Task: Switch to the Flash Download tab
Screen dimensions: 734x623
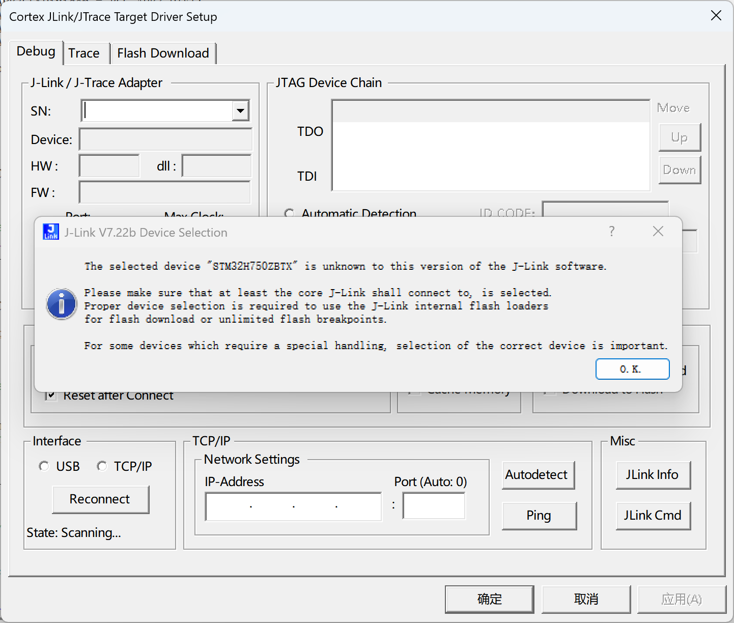Action: [163, 53]
